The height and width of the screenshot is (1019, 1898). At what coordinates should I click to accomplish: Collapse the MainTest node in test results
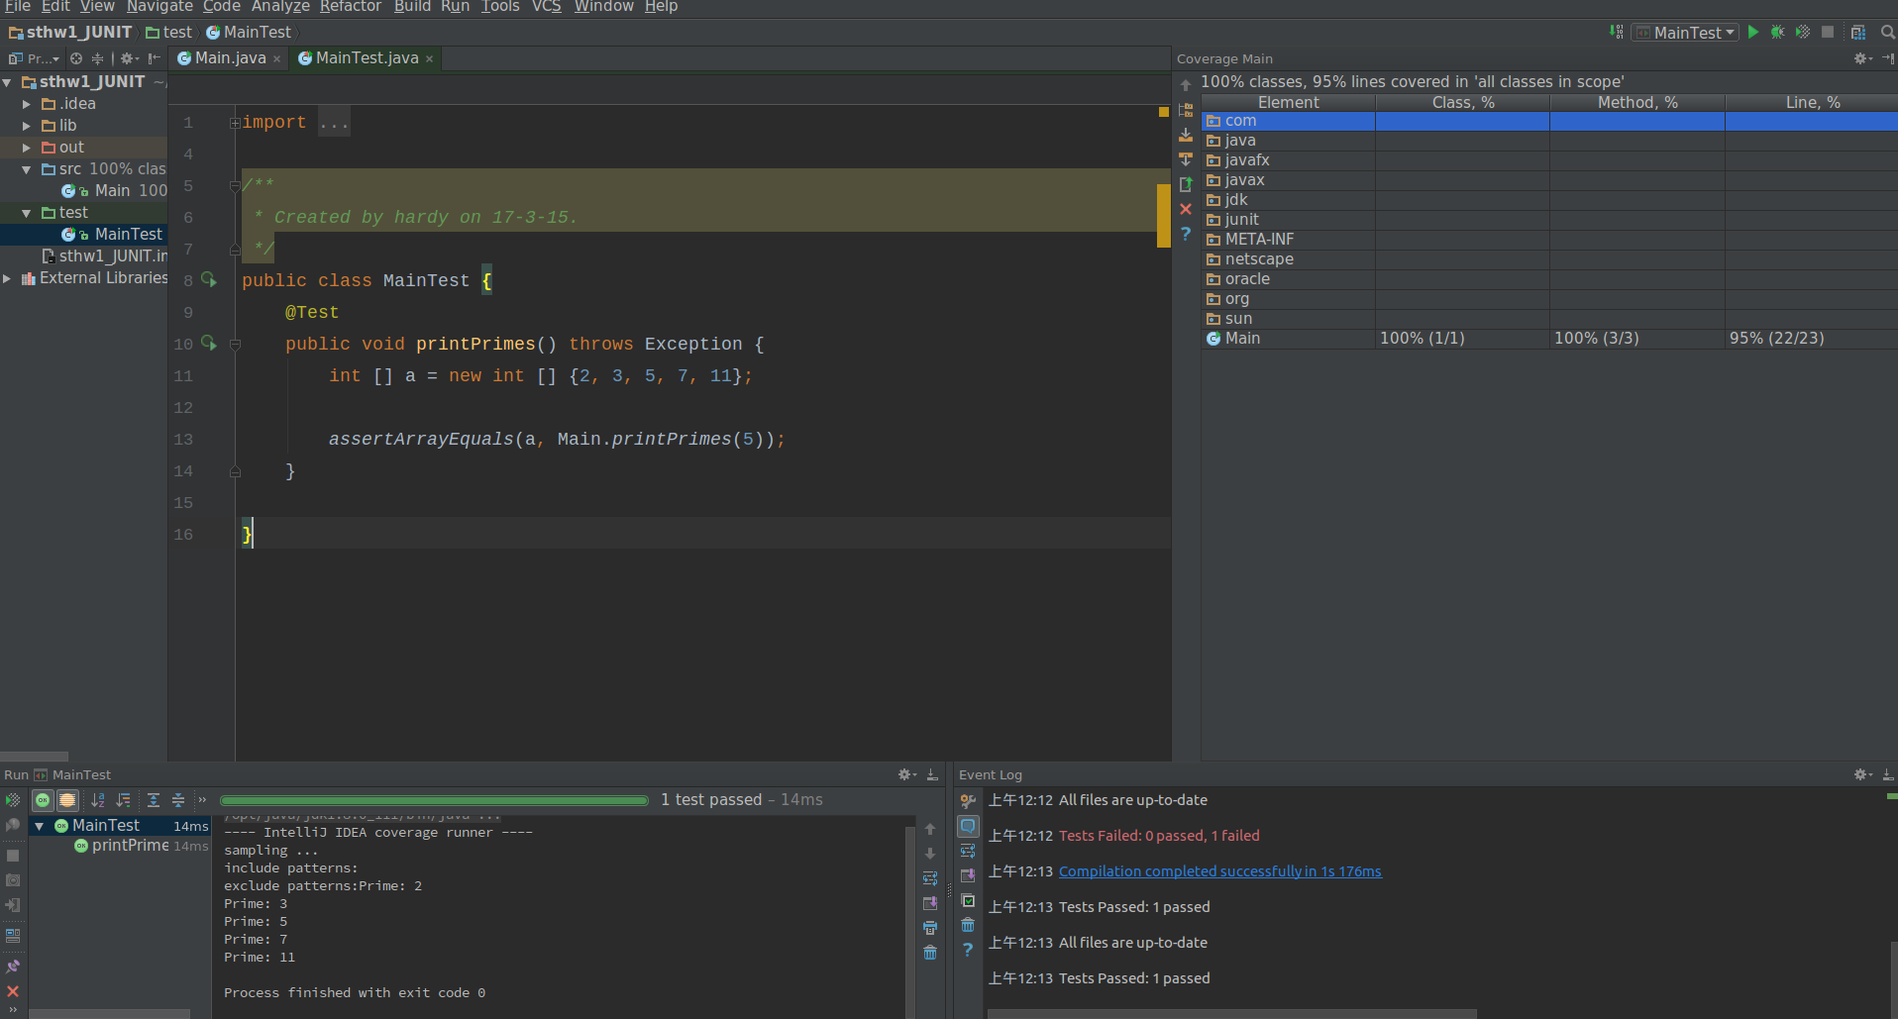40,826
